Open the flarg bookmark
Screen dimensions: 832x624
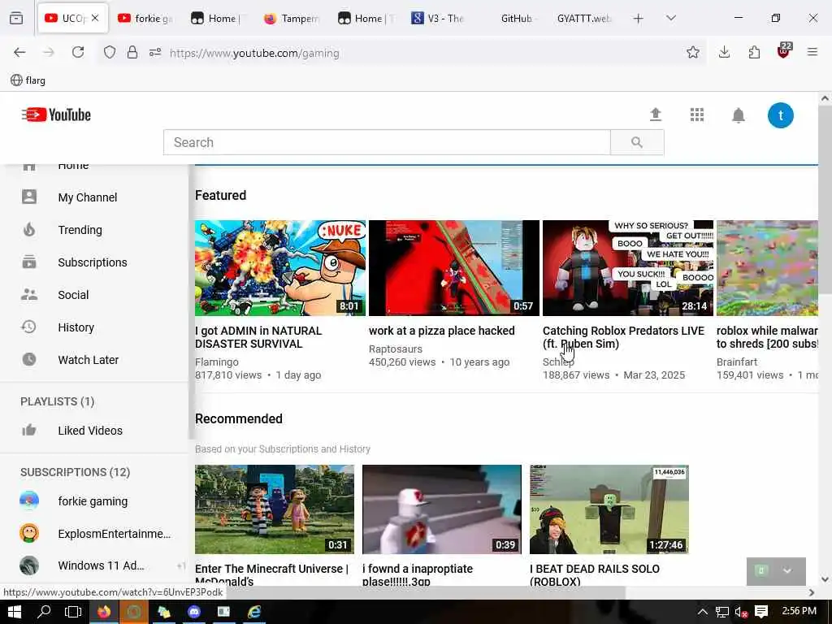pos(28,80)
